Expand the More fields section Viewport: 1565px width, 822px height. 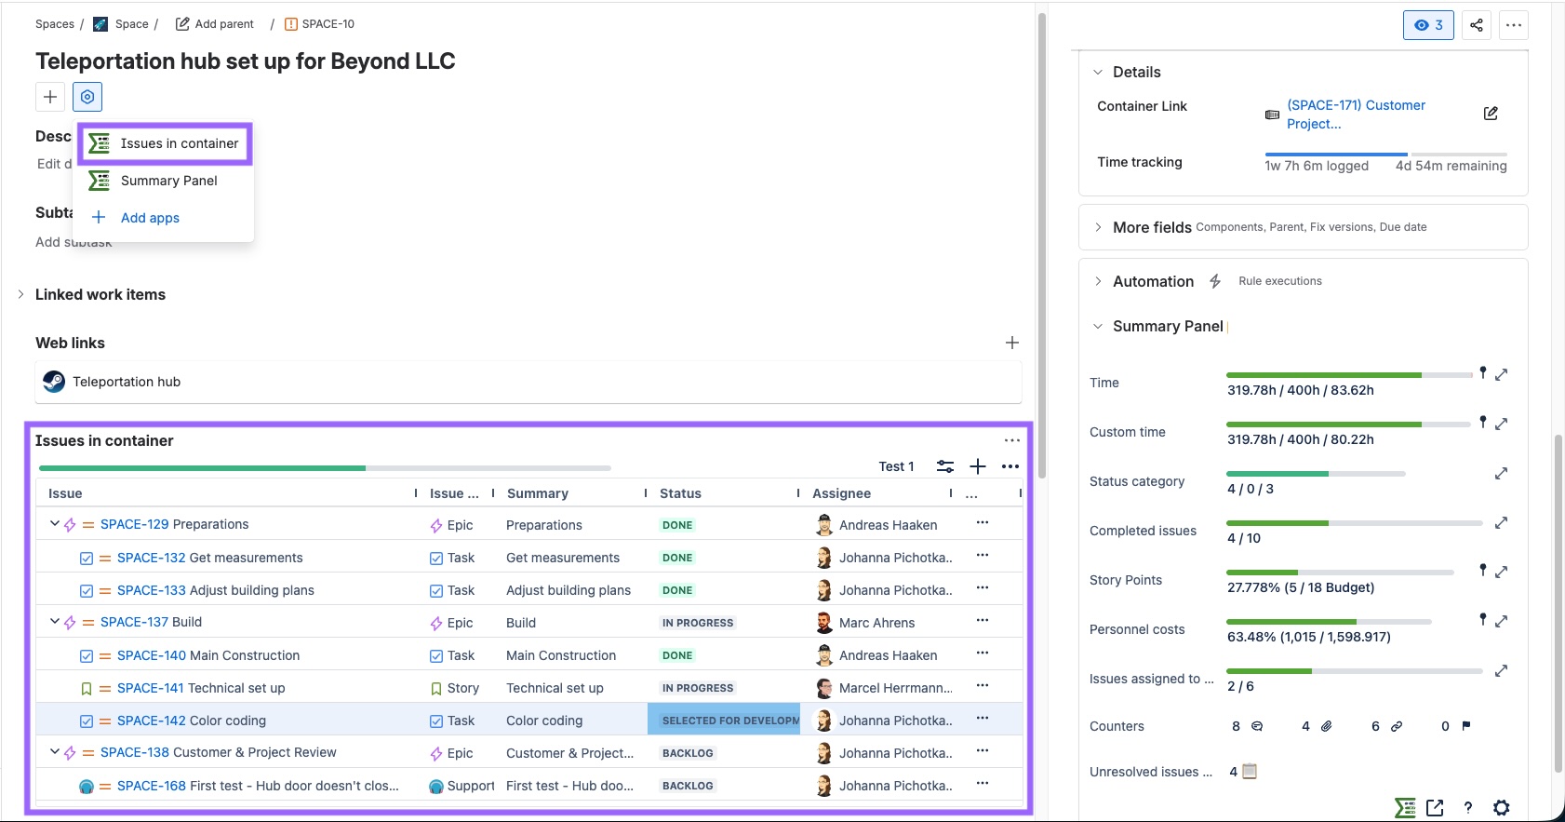(1098, 227)
